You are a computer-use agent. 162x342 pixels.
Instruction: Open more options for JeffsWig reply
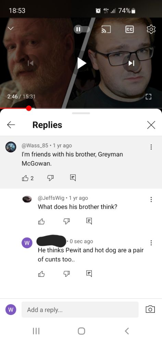click(x=151, y=199)
